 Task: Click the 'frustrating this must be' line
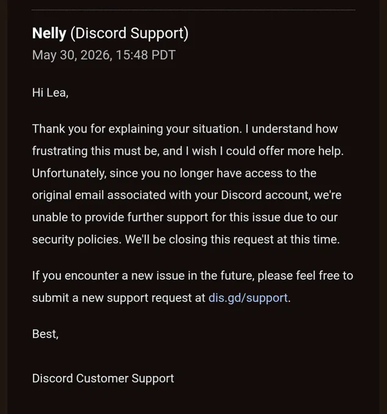(x=188, y=151)
